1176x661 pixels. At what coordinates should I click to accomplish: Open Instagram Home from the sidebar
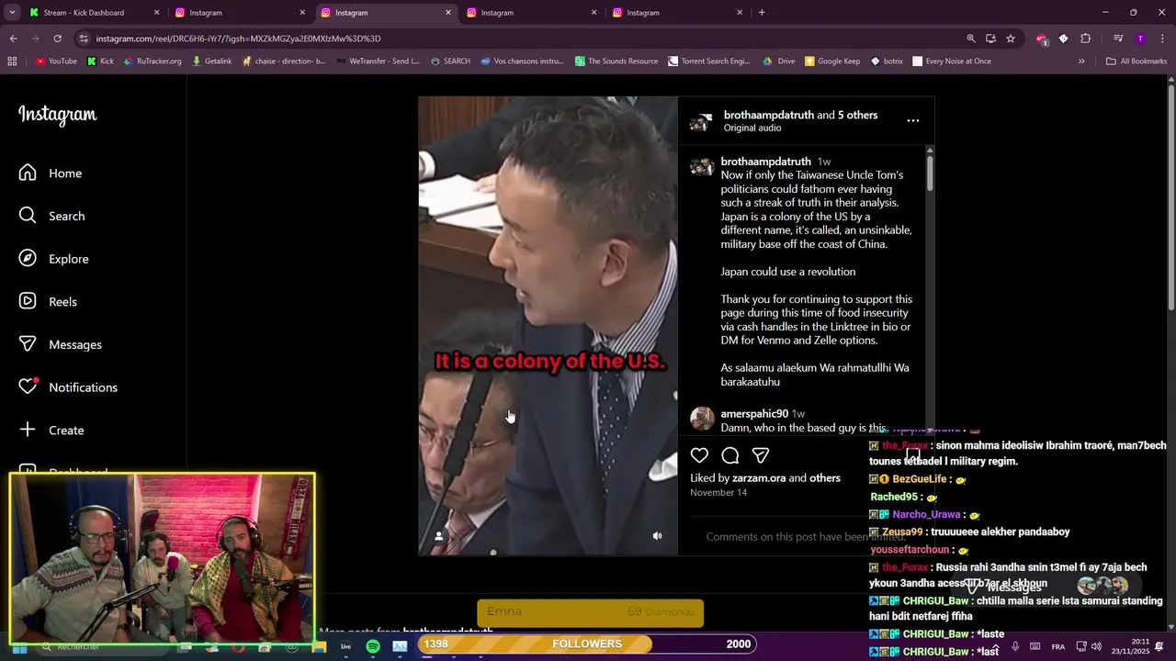click(x=51, y=173)
